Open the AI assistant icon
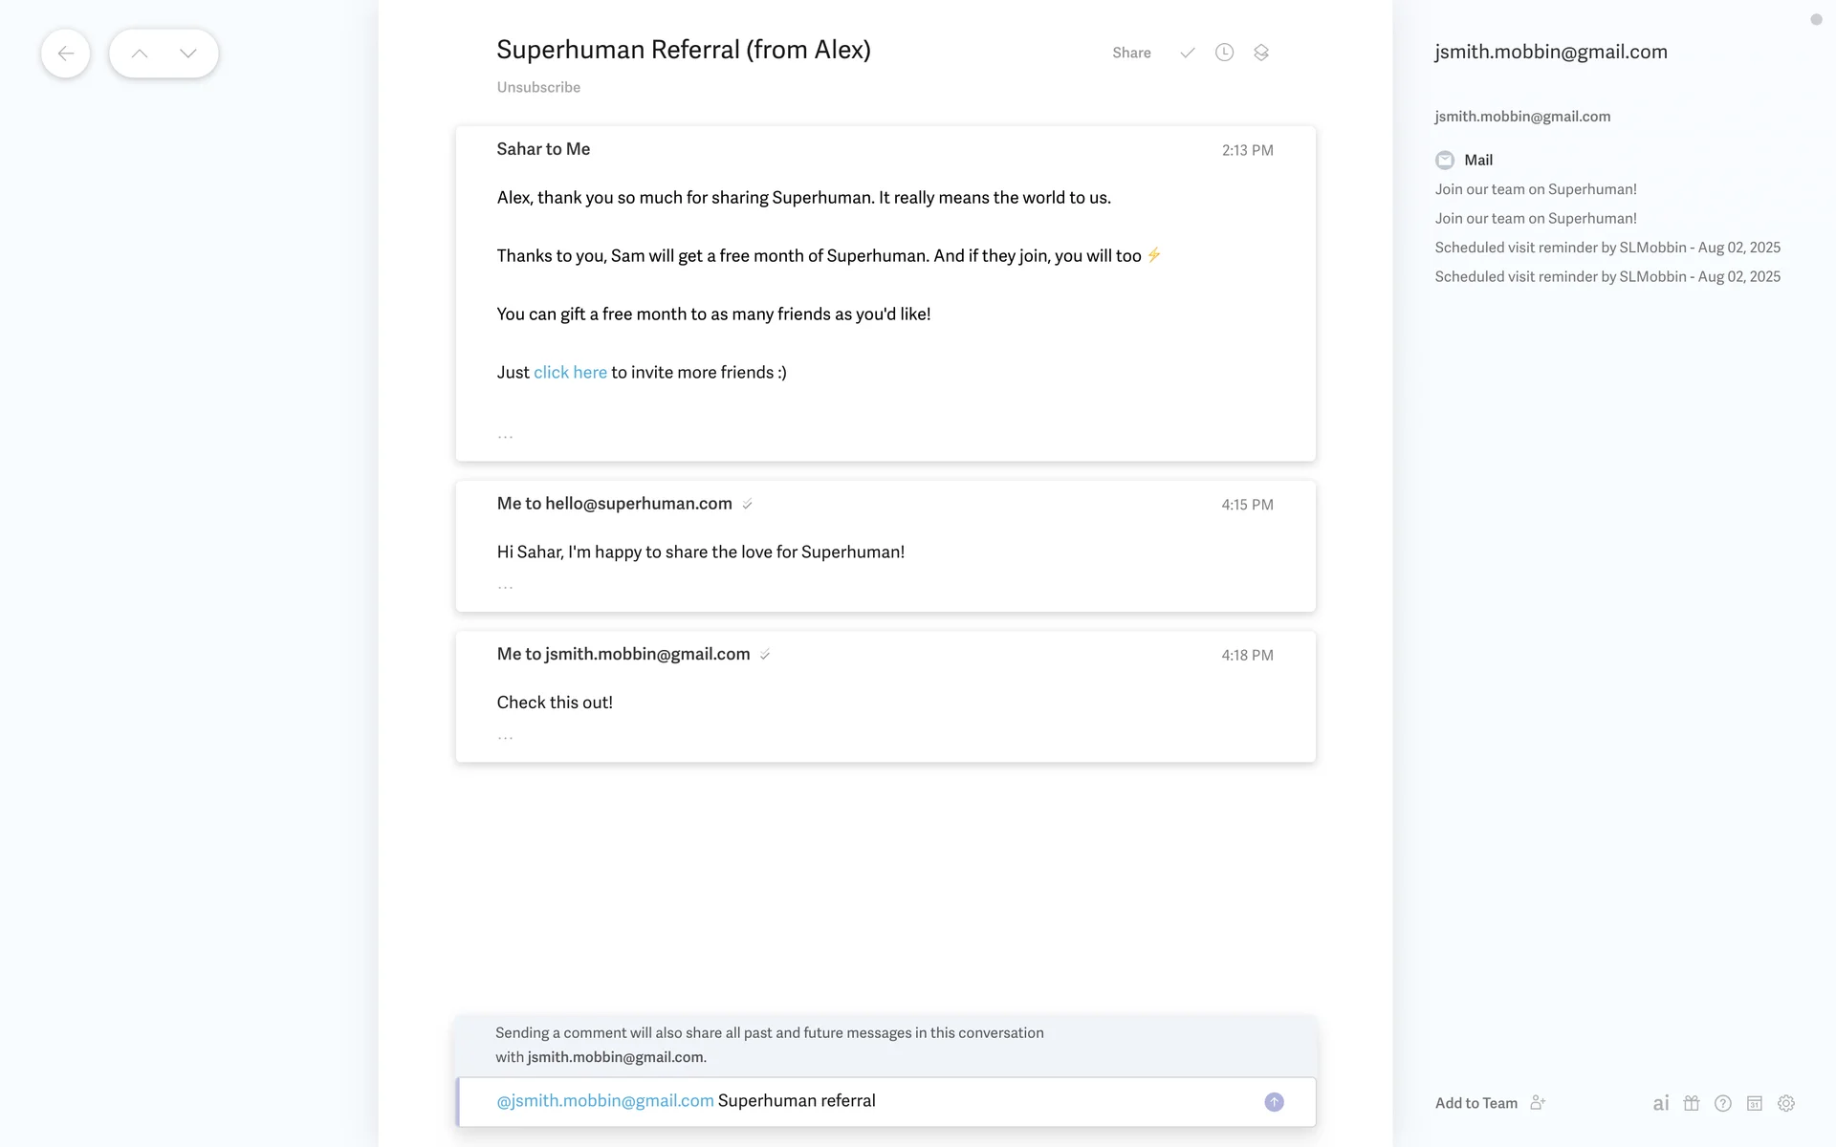Image resolution: width=1836 pixels, height=1147 pixels. (x=1661, y=1103)
